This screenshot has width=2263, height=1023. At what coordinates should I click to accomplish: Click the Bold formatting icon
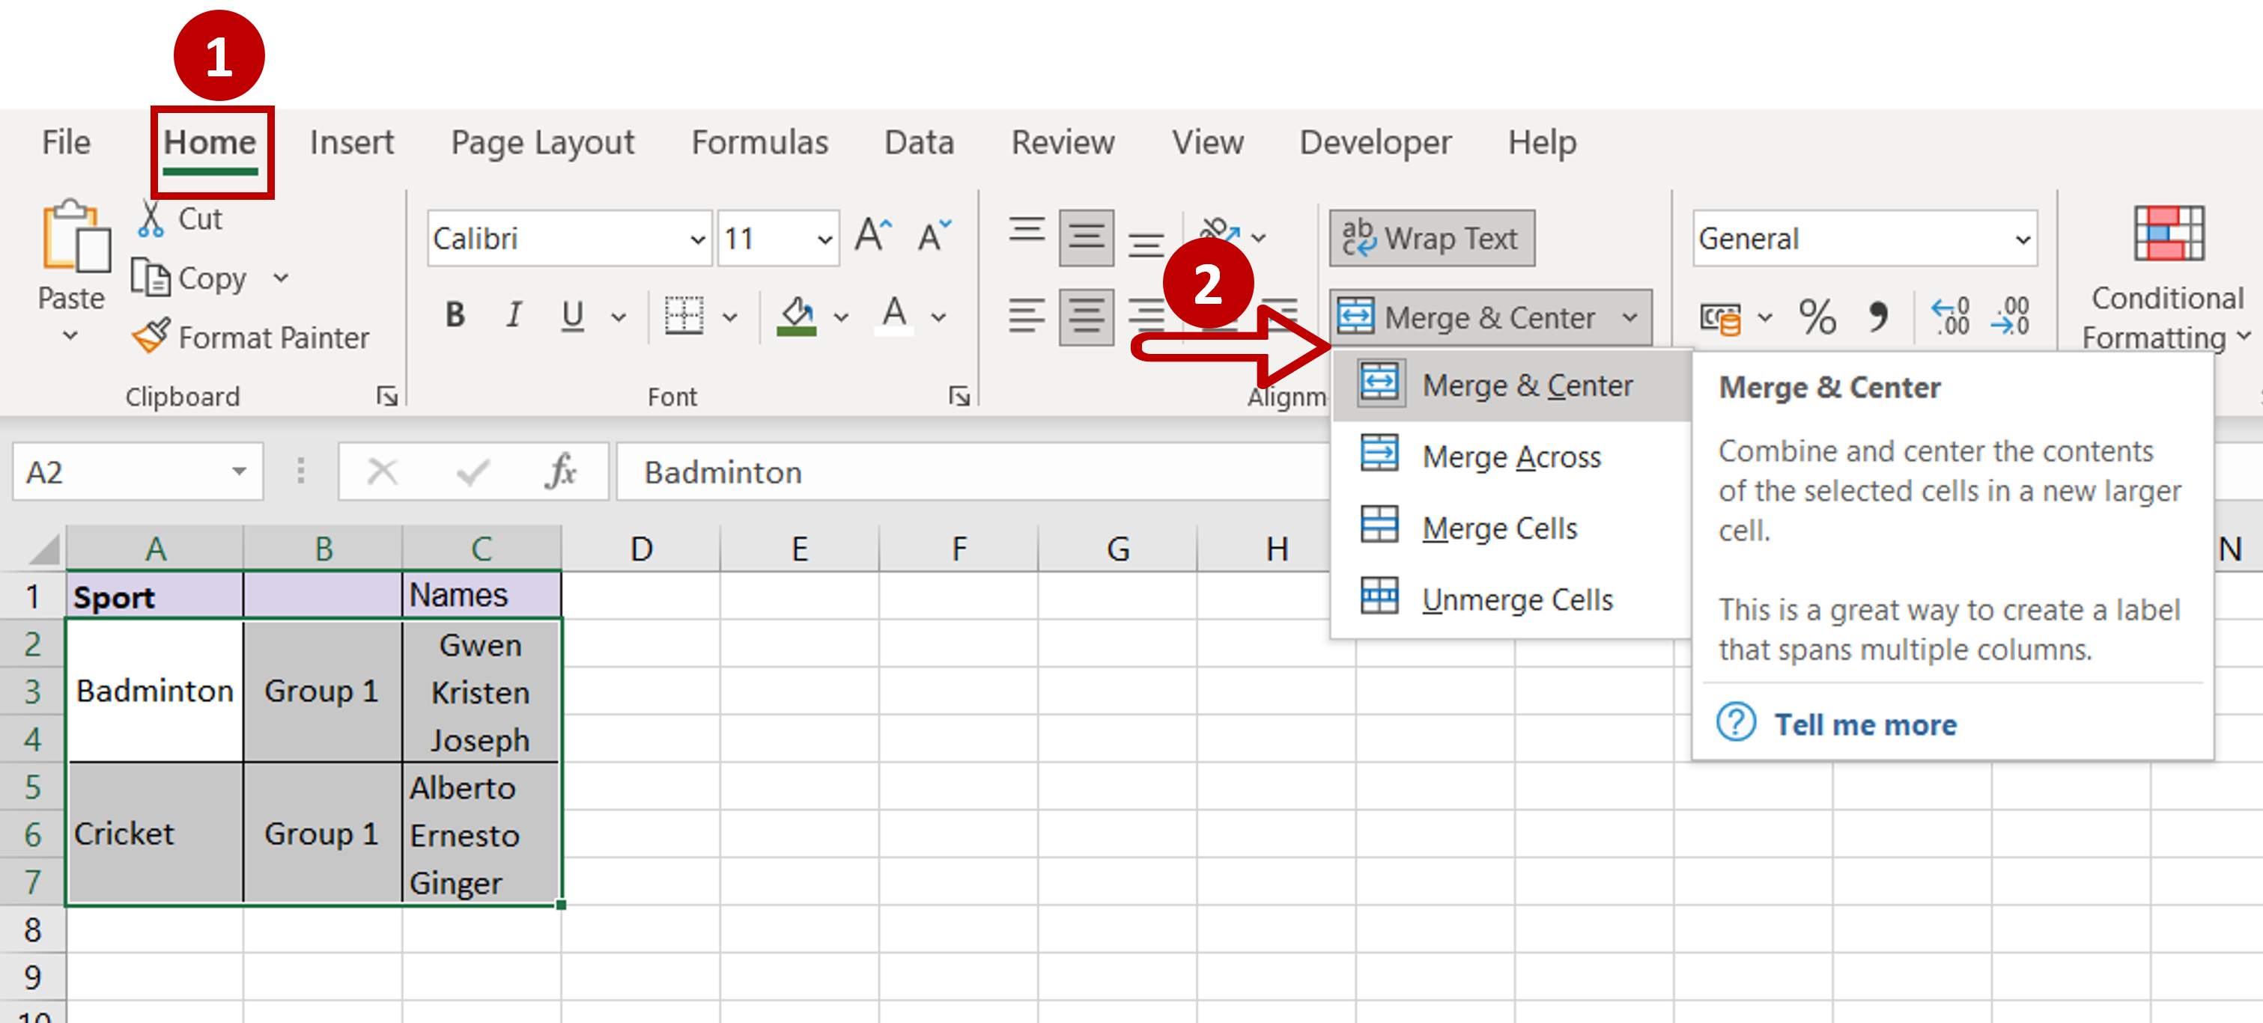click(x=450, y=313)
